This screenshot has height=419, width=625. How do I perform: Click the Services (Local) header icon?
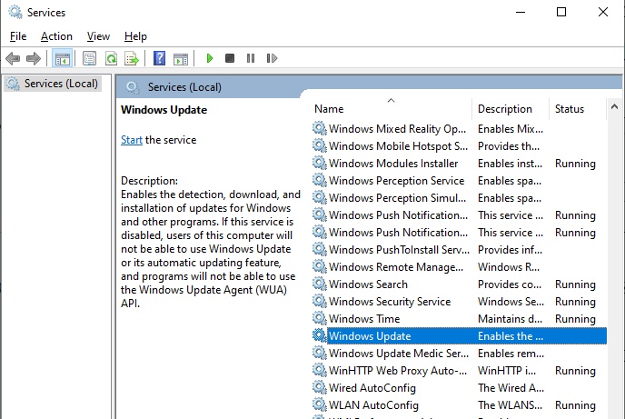click(133, 87)
